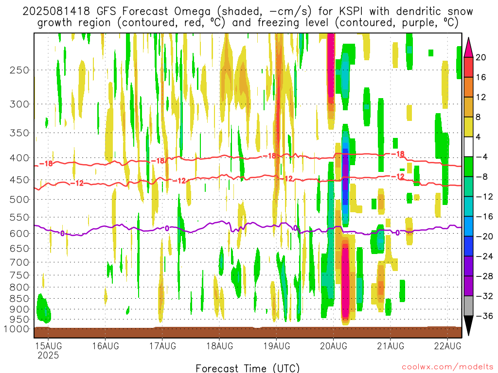Screen dimensions: 498x373
Task: Click the 250 pressure level label
Action: click(19, 70)
